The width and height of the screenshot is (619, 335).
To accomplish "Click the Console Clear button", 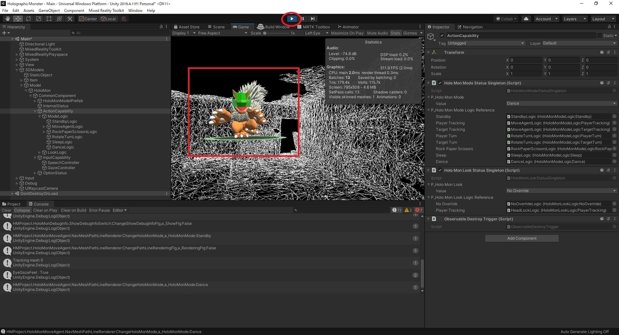I will 6,210.
